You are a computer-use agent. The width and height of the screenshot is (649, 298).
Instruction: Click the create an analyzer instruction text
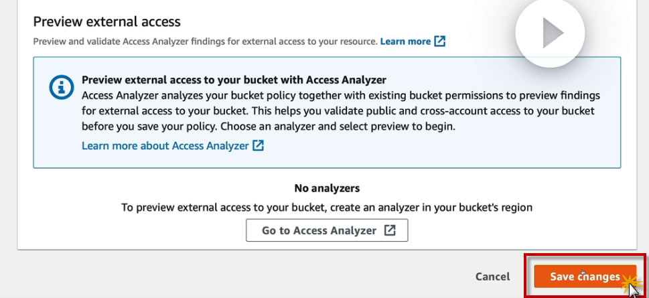click(327, 208)
